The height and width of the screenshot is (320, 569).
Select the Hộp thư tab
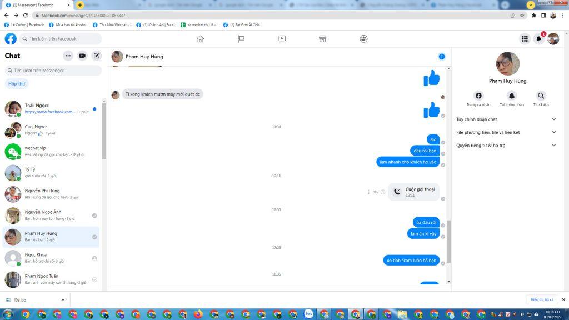17,84
